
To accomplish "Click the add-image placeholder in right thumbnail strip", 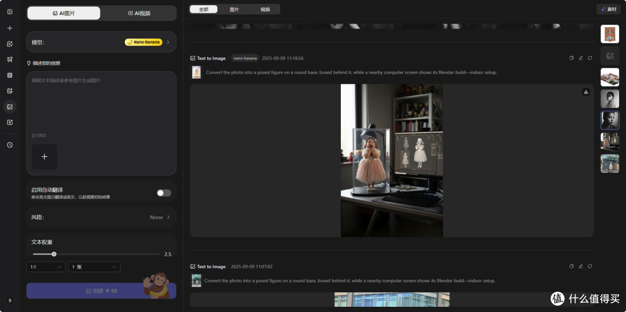I will pos(610,56).
